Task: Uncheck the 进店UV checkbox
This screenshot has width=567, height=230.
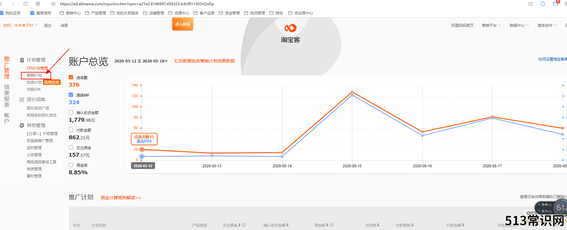Action: [71, 95]
